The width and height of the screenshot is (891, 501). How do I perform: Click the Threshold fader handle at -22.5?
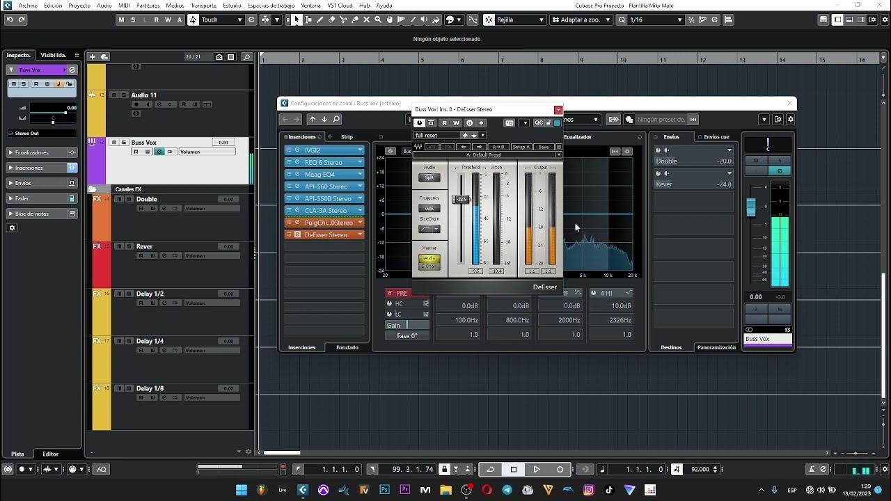pos(461,200)
